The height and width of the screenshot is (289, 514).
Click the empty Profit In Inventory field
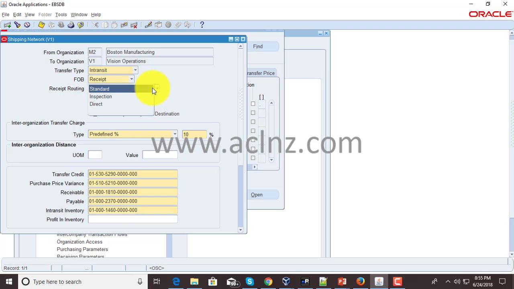(x=133, y=219)
